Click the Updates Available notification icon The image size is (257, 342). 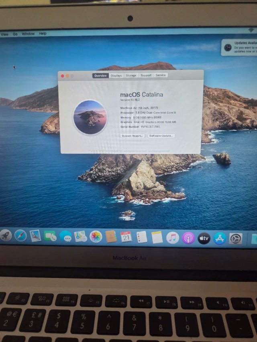228,48
